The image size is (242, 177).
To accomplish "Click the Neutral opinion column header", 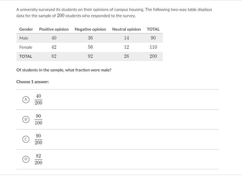I will tap(126, 29).
